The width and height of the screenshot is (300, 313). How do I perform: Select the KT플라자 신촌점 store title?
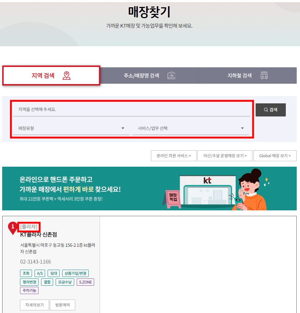[39, 234]
